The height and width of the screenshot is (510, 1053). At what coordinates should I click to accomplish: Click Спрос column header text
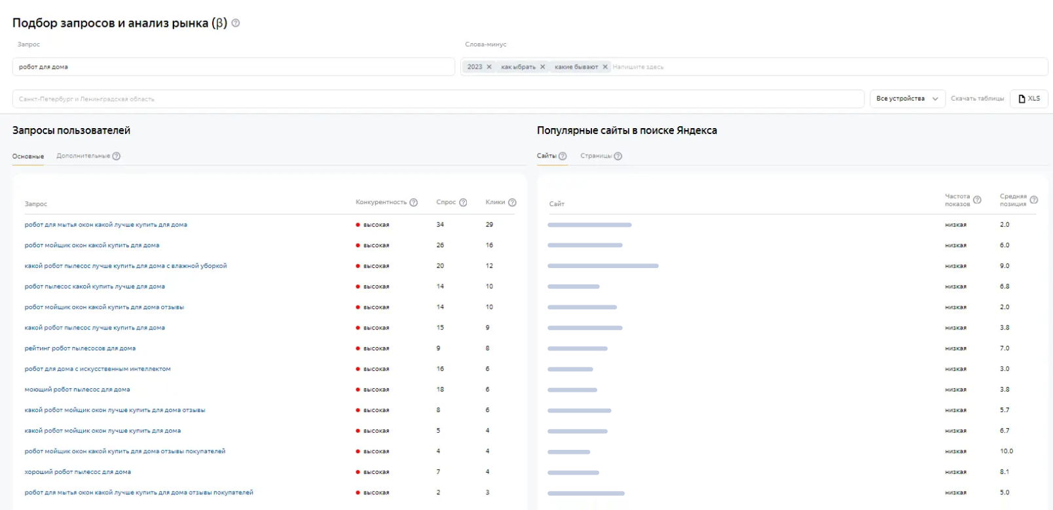click(446, 203)
